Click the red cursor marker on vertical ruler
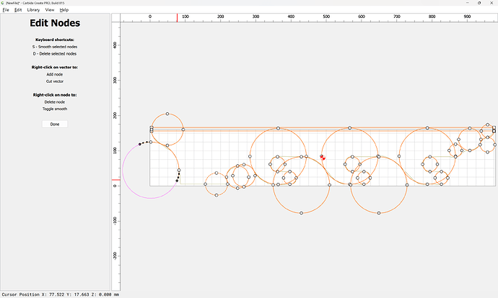This screenshot has height=298, width=498. pos(115,179)
